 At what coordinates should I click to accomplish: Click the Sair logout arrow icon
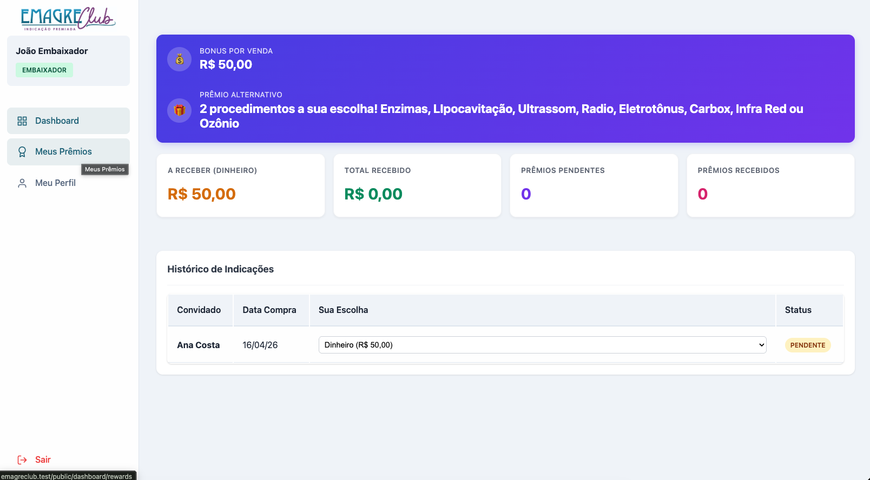[22, 460]
